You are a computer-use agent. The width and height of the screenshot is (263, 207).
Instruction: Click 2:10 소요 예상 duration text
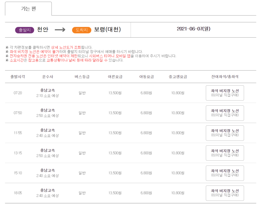click(x=47, y=96)
